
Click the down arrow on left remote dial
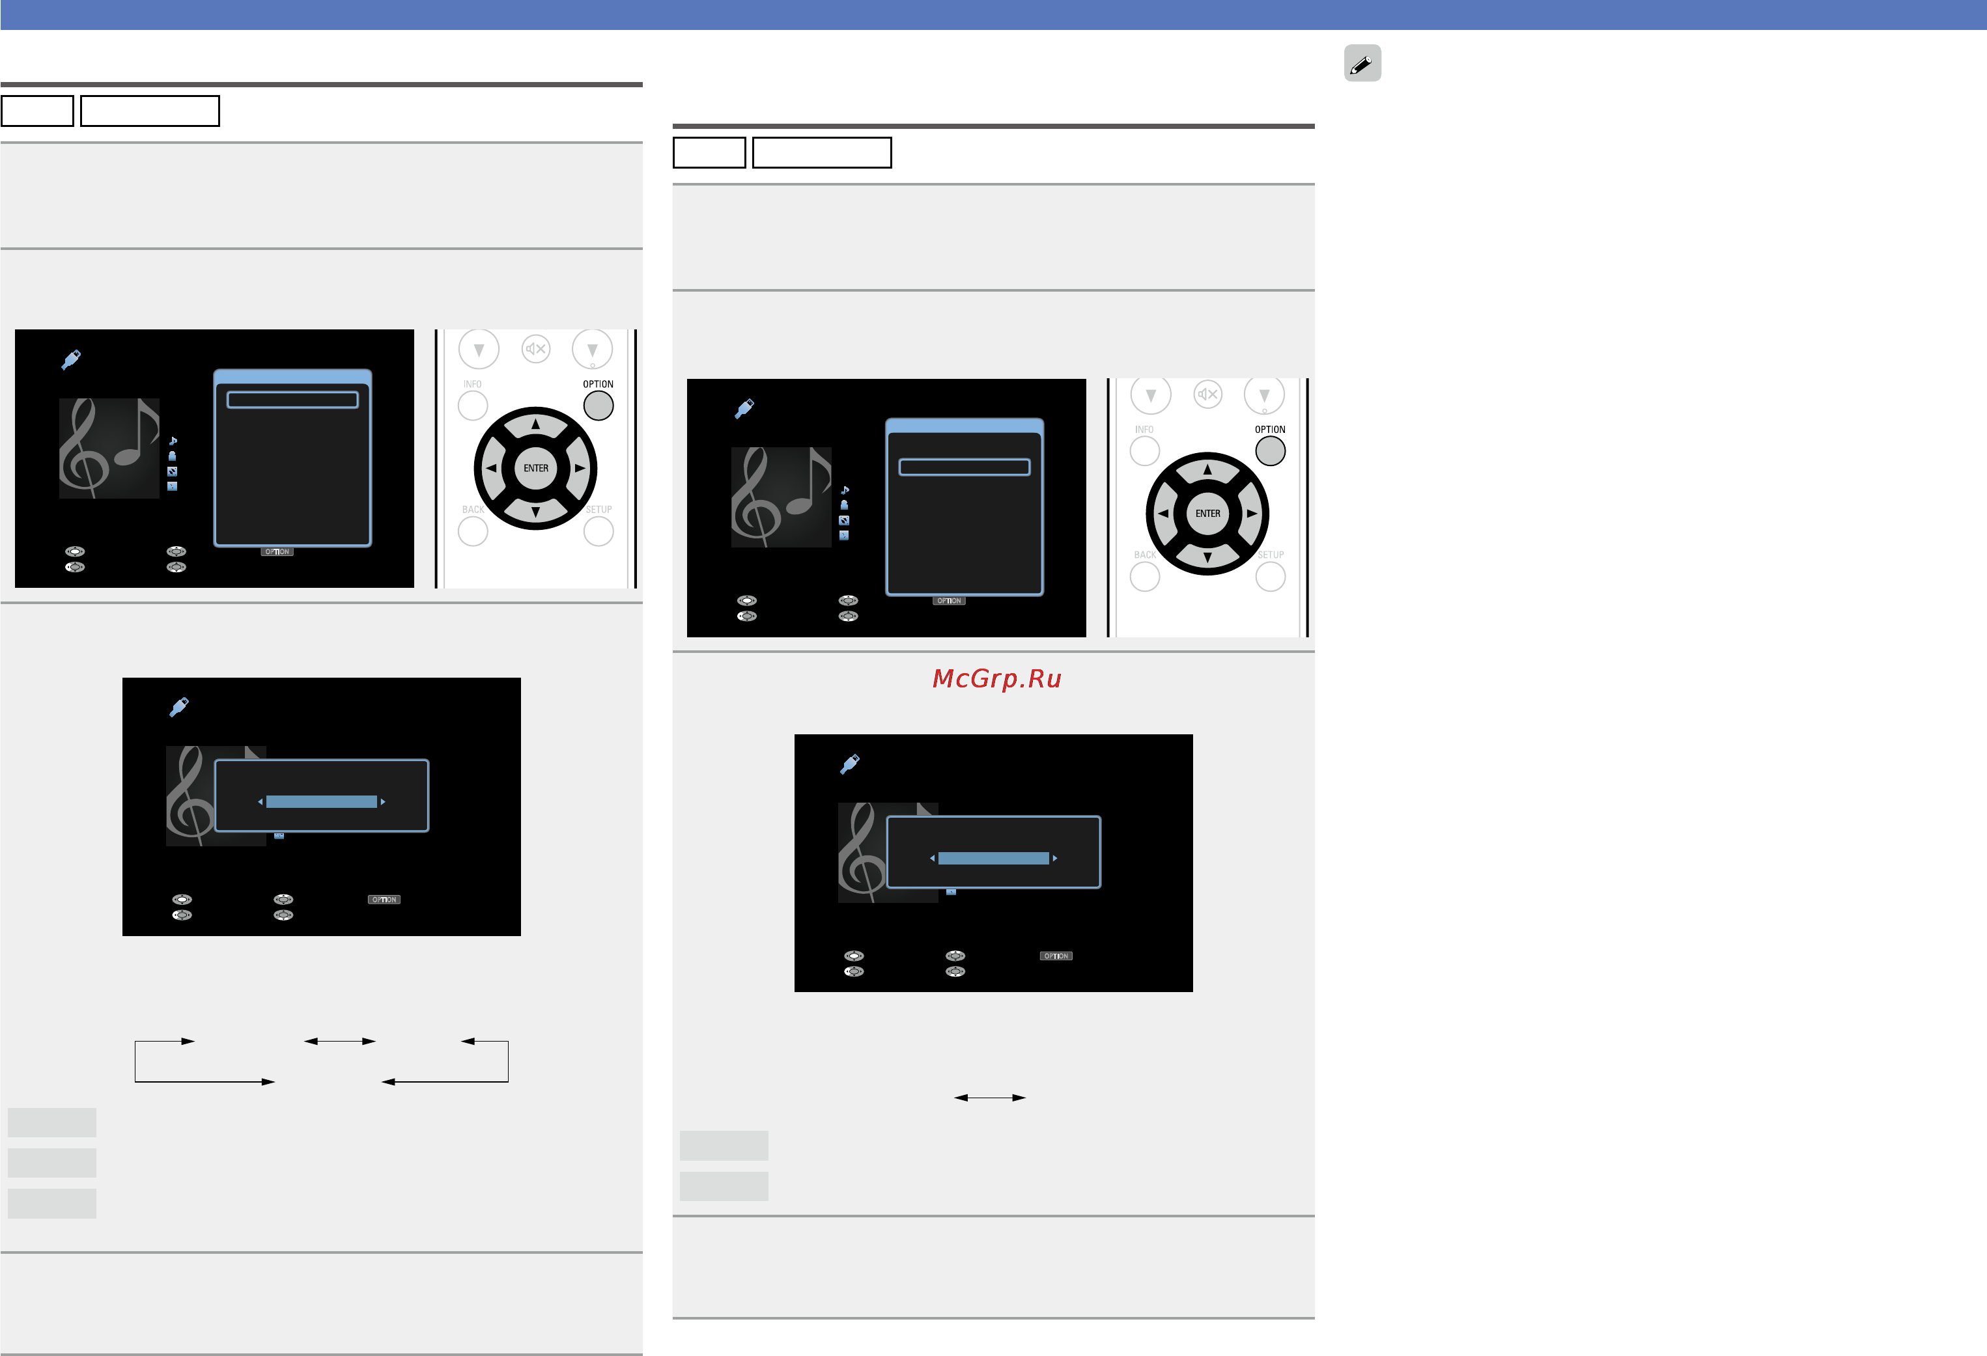click(536, 513)
